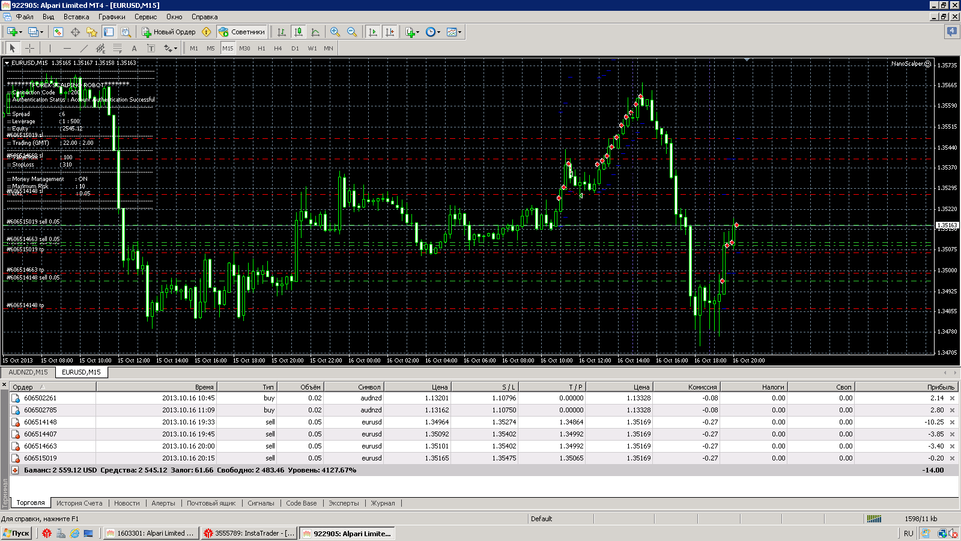The height and width of the screenshot is (541, 961).
Task: Sort orders by the Символ column header
Action: click(354, 387)
